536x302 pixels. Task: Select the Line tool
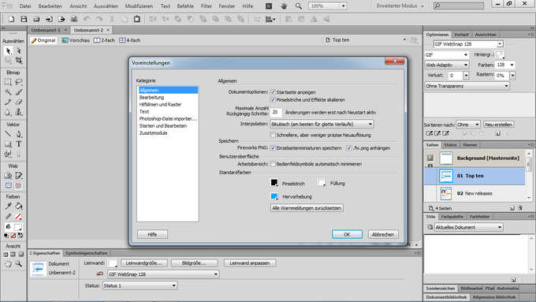[x=8, y=134]
